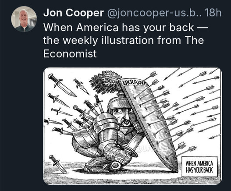Click the sword pommel near the ground
The height and width of the screenshot is (191, 231).
click(116, 165)
